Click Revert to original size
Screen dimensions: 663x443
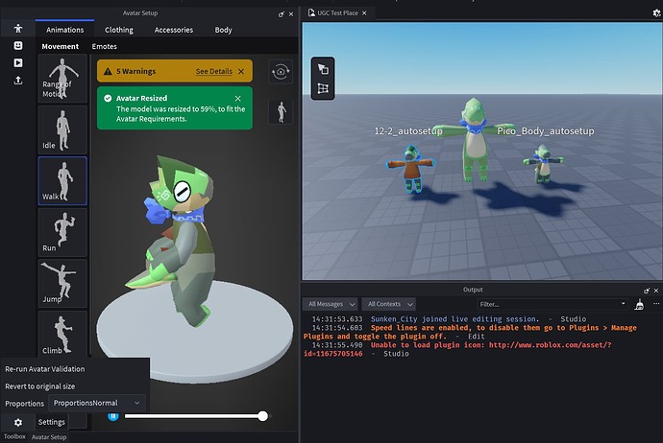(x=39, y=386)
